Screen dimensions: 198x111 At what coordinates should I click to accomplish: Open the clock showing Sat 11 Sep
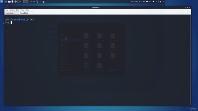click(x=136, y=2)
